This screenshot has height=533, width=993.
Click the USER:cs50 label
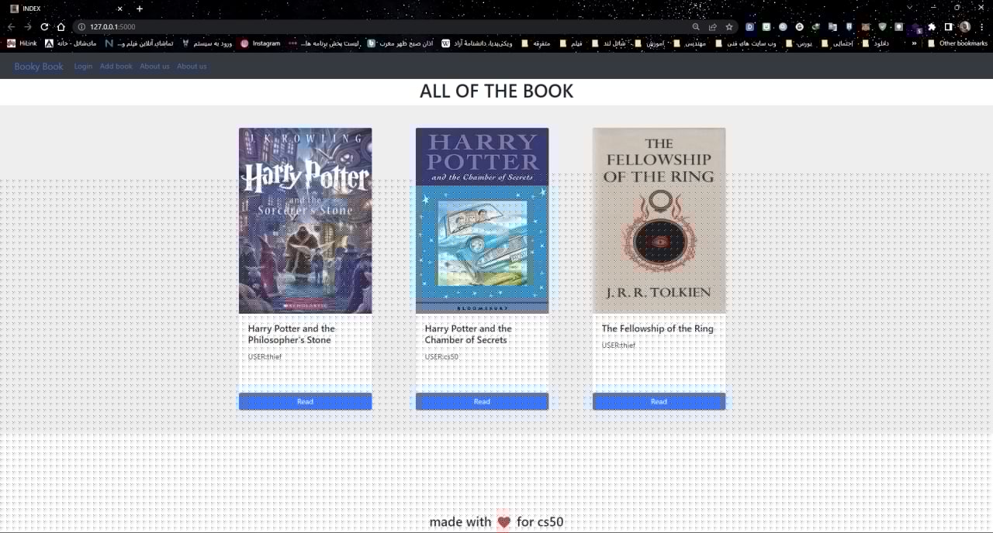coord(441,357)
